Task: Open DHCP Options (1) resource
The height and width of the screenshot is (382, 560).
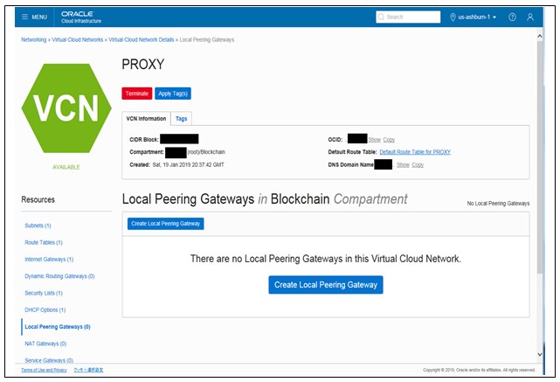Action: click(45, 309)
